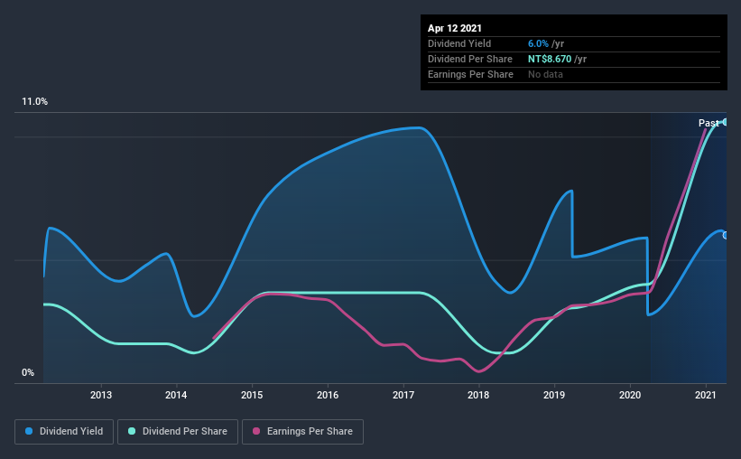741x459 pixels.
Task: Click the teal Dividend Per Share legend dot
Action: tap(132, 431)
